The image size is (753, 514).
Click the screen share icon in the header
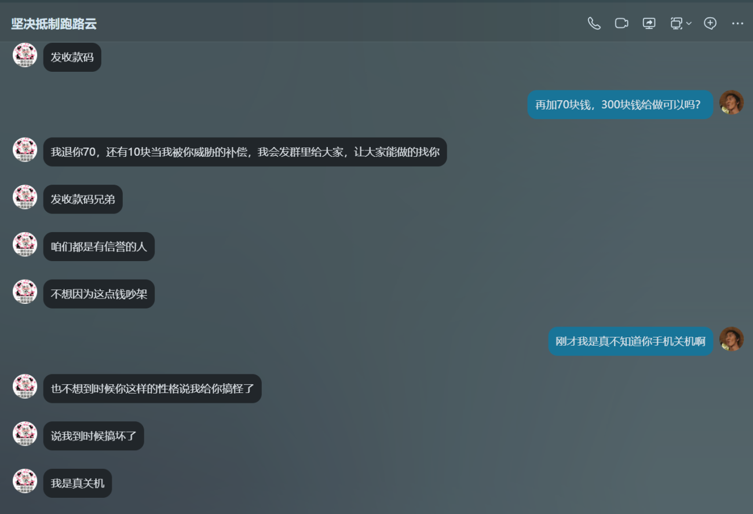coord(649,23)
